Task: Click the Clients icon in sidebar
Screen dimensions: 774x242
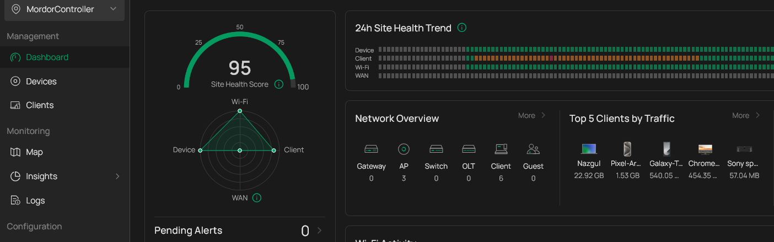Action: (x=15, y=105)
